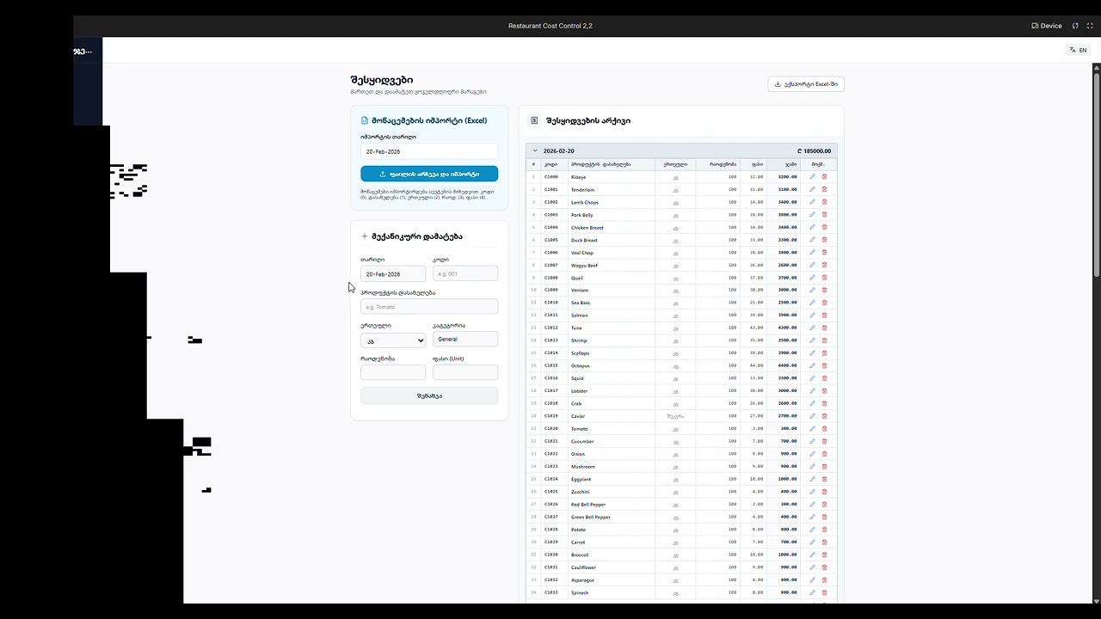Edit the Tuna row
Viewport: 1101px width, 619px height.
(x=812, y=328)
